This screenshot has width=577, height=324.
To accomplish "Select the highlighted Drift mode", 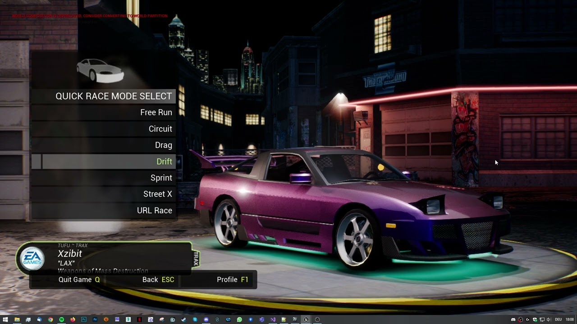I will [x=164, y=162].
